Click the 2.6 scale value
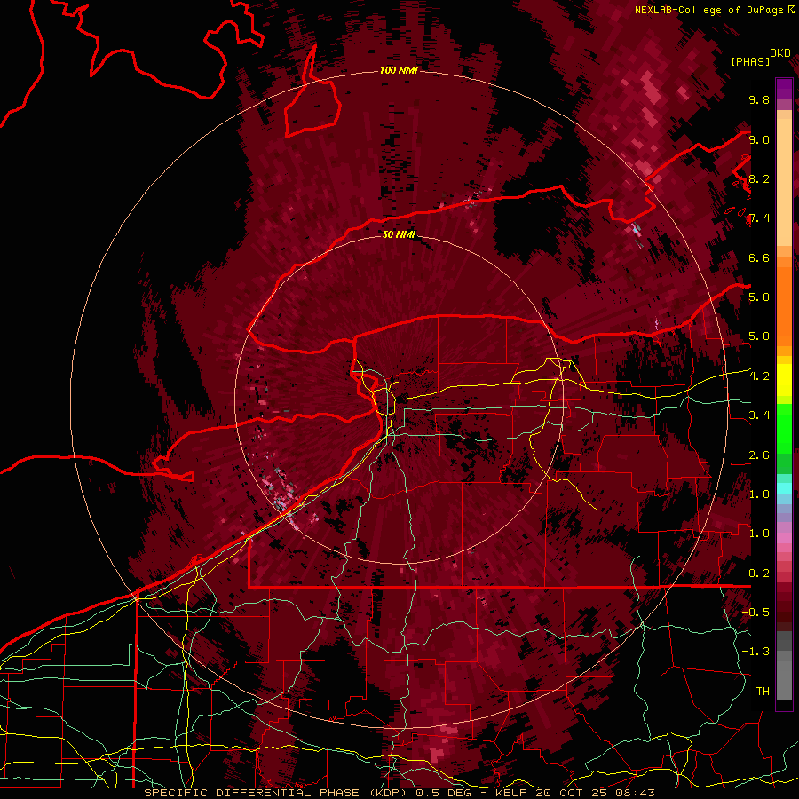Image resolution: width=799 pixels, height=799 pixels. point(759,455)
